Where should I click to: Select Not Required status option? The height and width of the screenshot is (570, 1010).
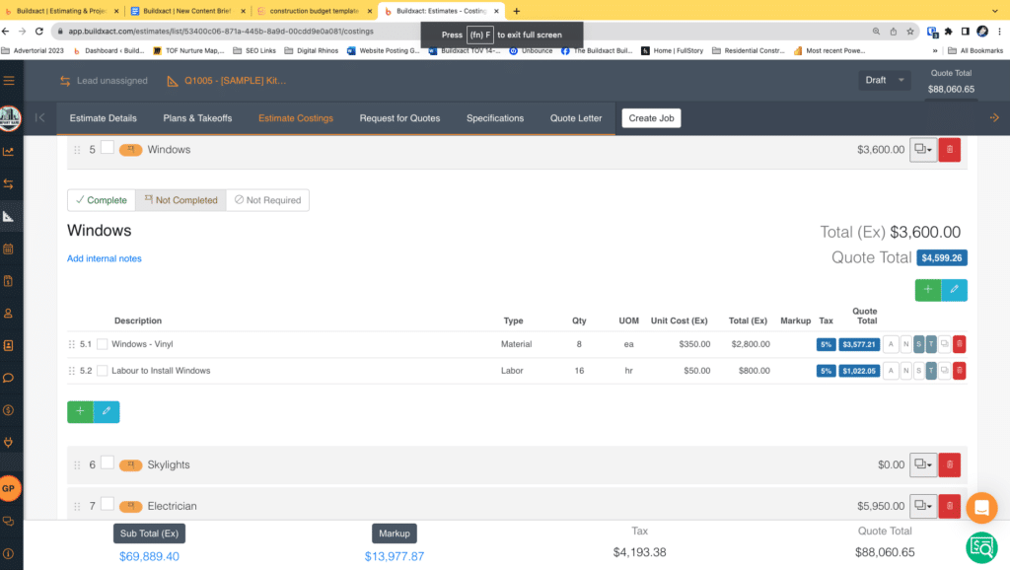267,200
